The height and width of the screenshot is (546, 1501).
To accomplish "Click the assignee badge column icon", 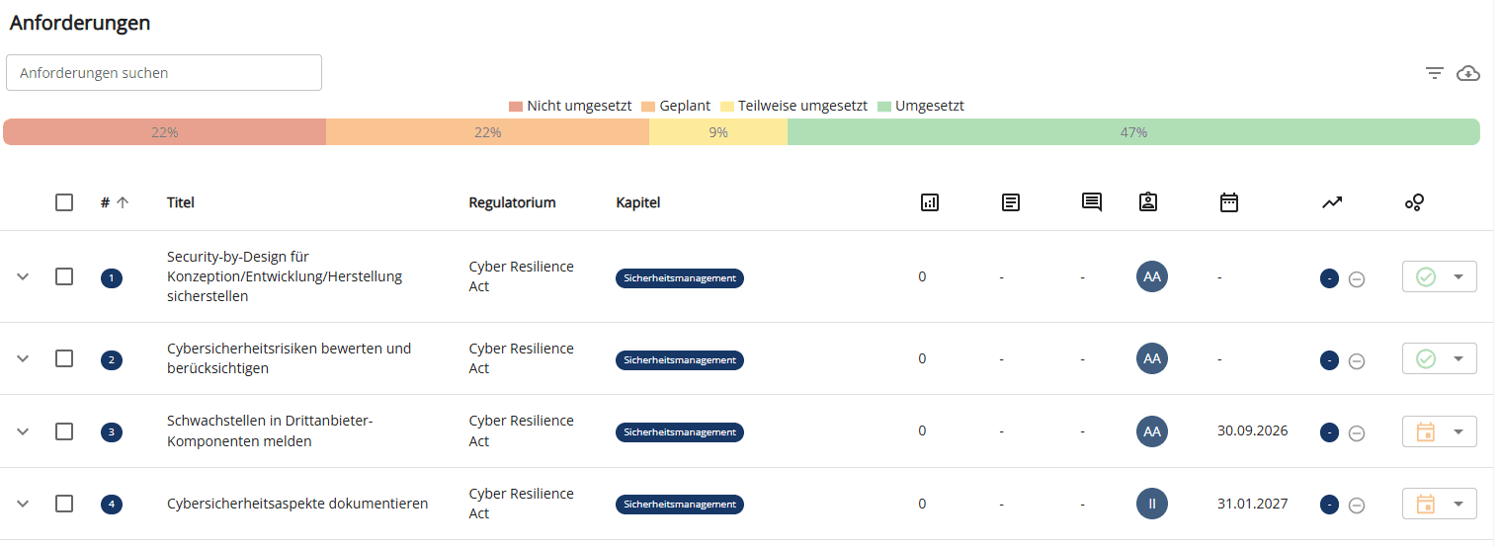I will coord(1147,202).
